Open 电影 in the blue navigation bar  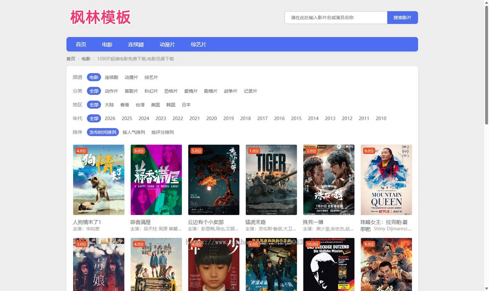(x=107, y=44)
